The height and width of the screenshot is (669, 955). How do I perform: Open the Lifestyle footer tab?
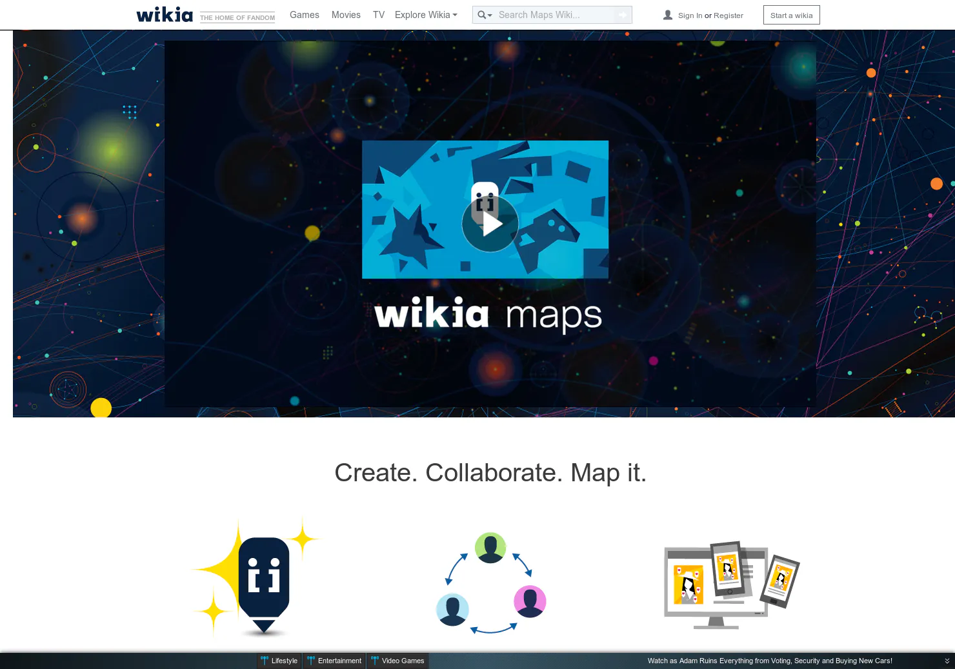279,661
